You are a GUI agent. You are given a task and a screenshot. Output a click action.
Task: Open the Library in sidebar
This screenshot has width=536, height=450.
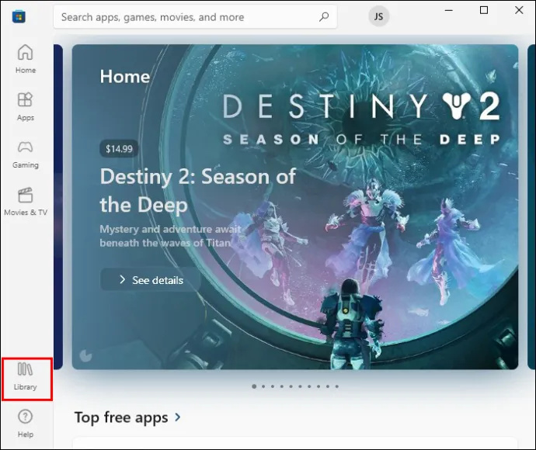26,376
